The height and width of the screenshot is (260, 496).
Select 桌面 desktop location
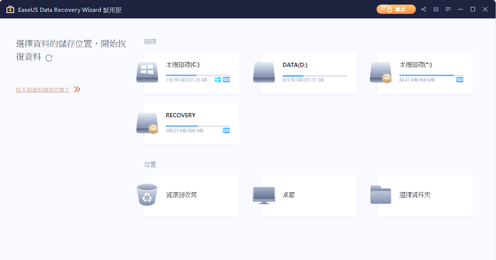click(308, 196)
